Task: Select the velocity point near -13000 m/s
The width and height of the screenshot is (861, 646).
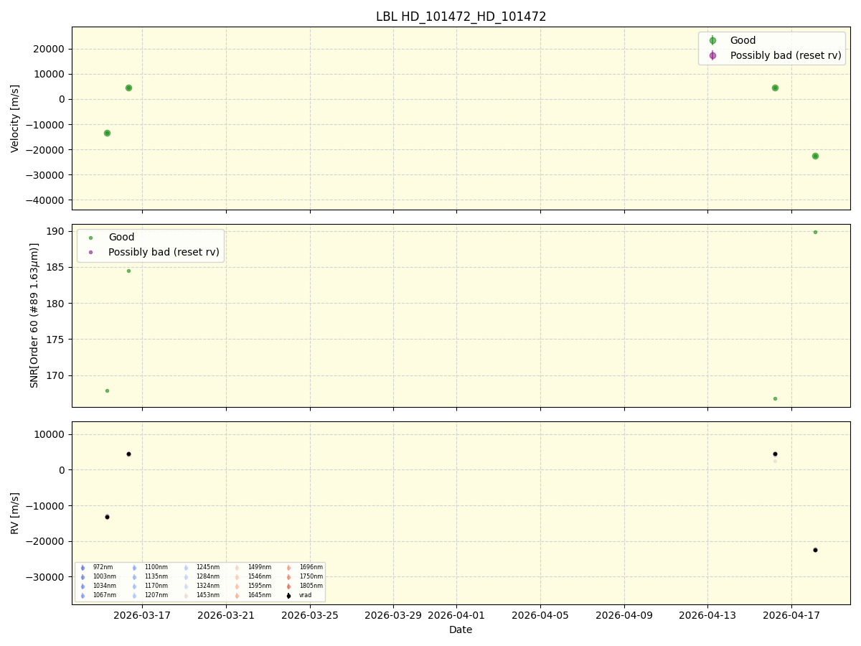Action: point(107,133)
